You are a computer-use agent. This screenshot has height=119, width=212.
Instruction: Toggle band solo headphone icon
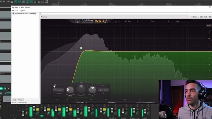point(104,94)
